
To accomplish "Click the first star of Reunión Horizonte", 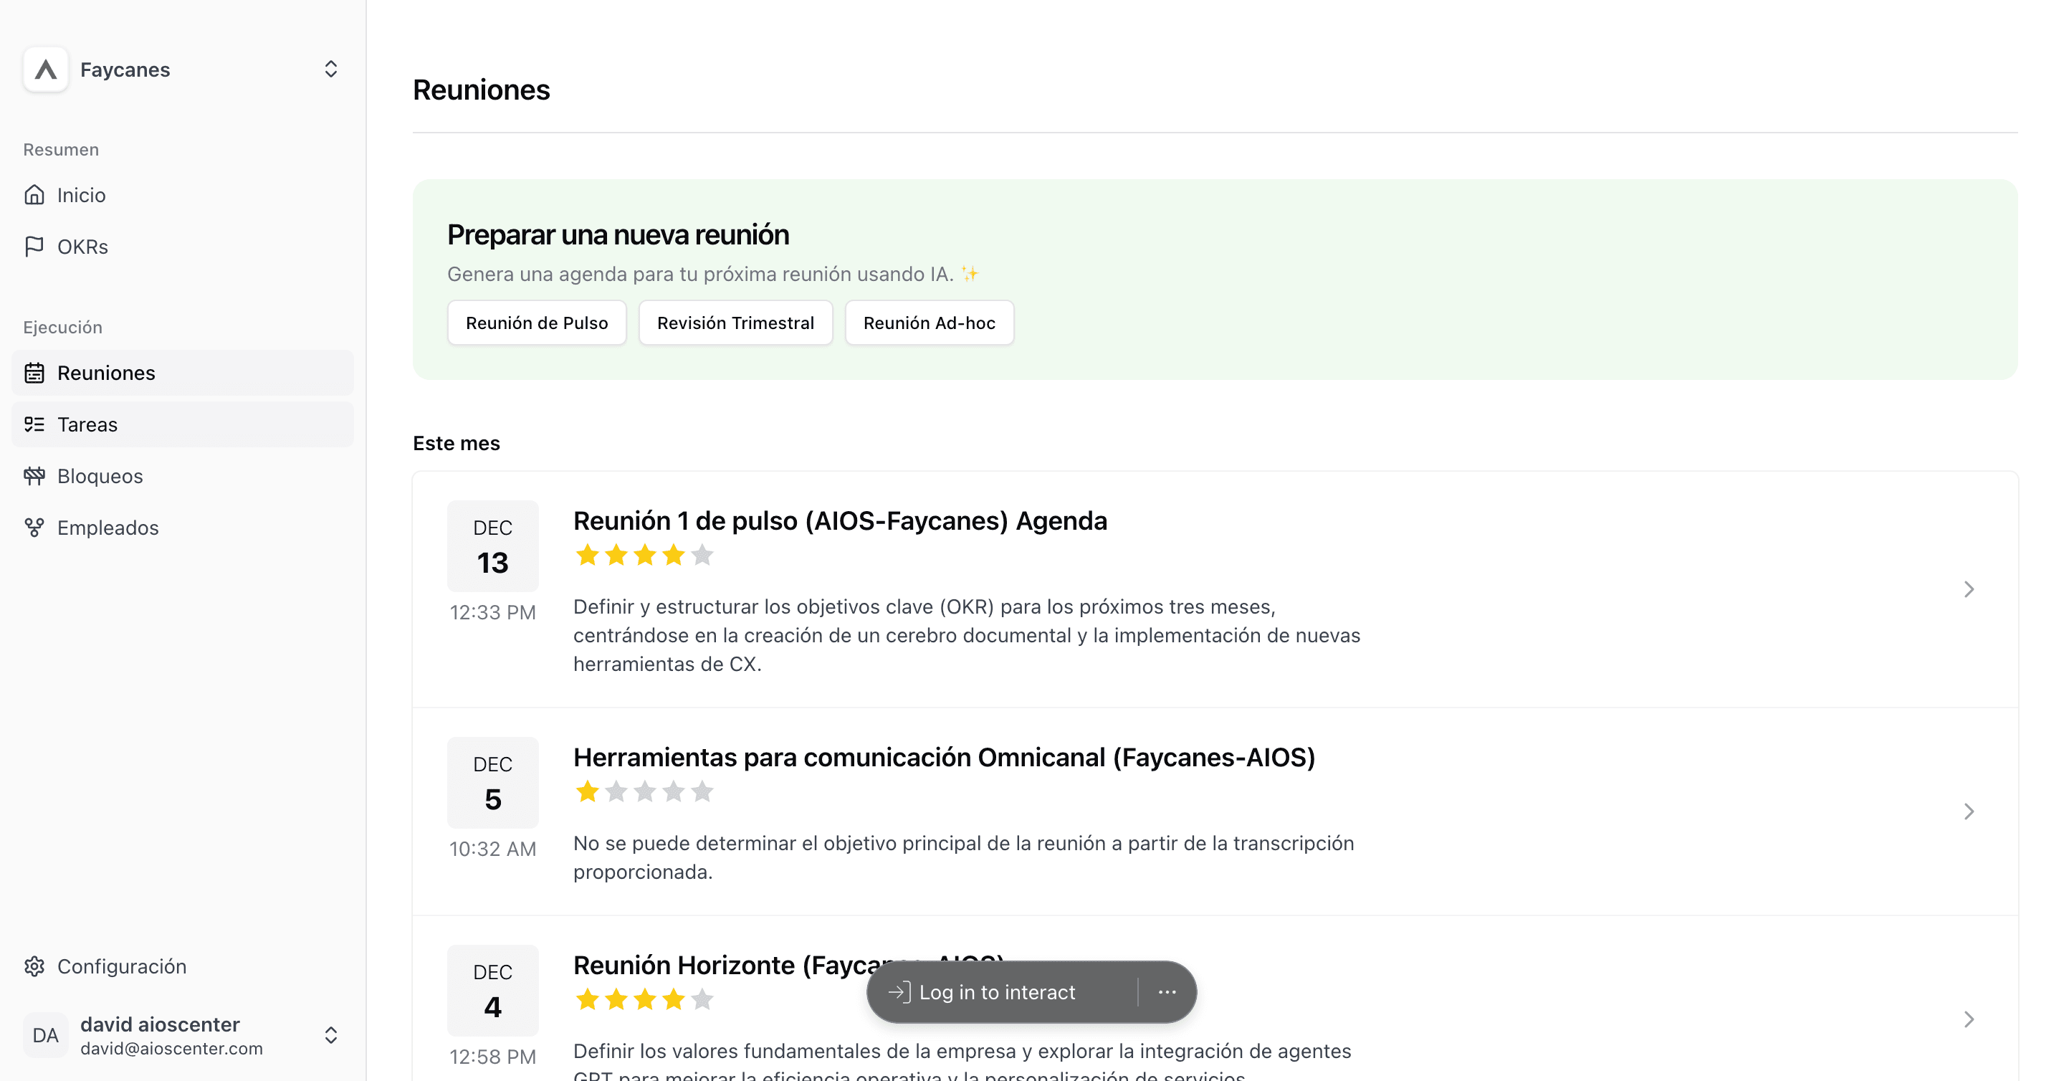I will [588, 999].
